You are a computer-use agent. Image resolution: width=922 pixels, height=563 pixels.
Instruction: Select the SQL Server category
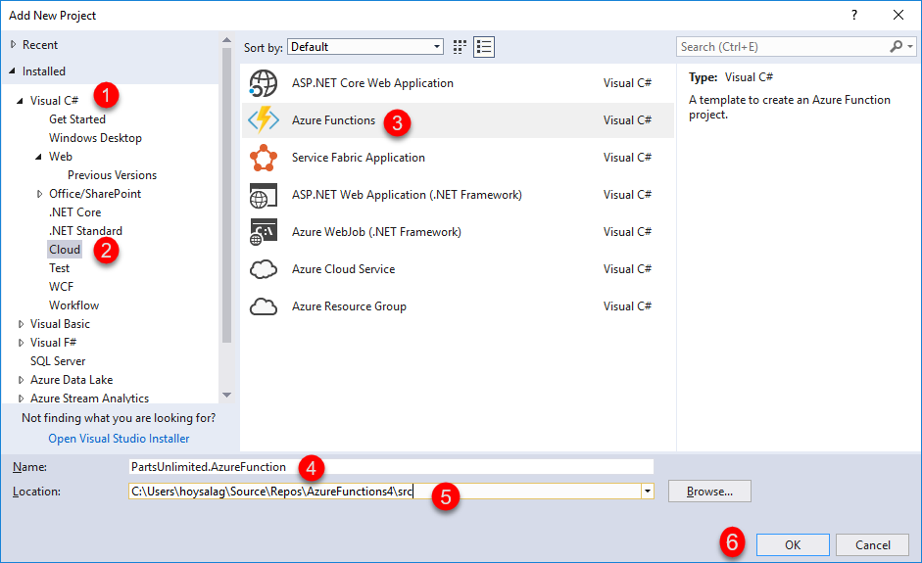(x=58, y=361)
